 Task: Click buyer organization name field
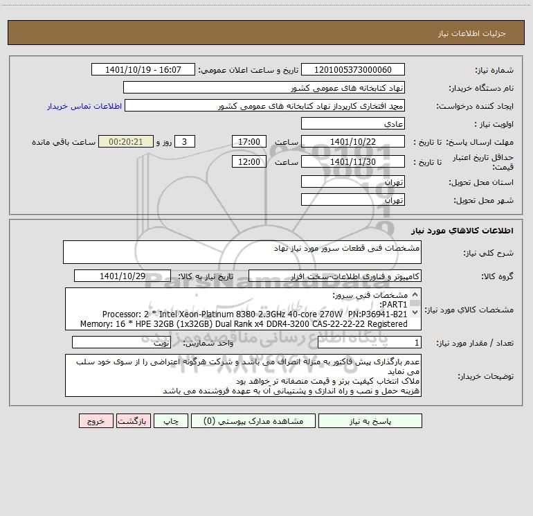click(x=264, y=87)
